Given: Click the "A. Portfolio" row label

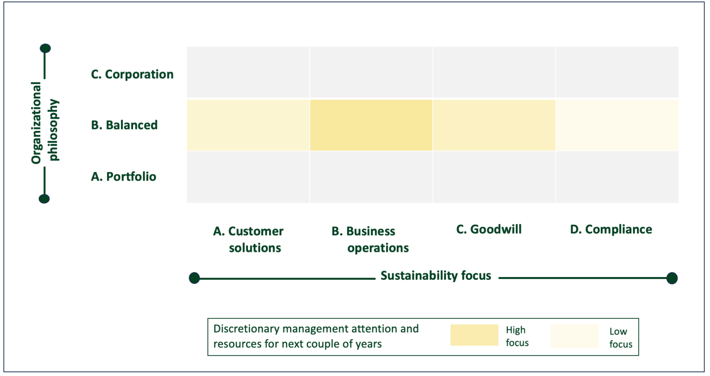Looking at the screenshot, I should click(124, 177).
